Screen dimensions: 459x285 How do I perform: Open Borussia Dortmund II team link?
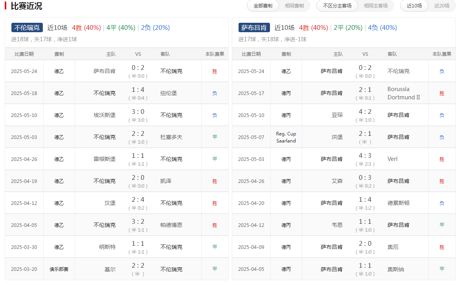coord(404,93)
